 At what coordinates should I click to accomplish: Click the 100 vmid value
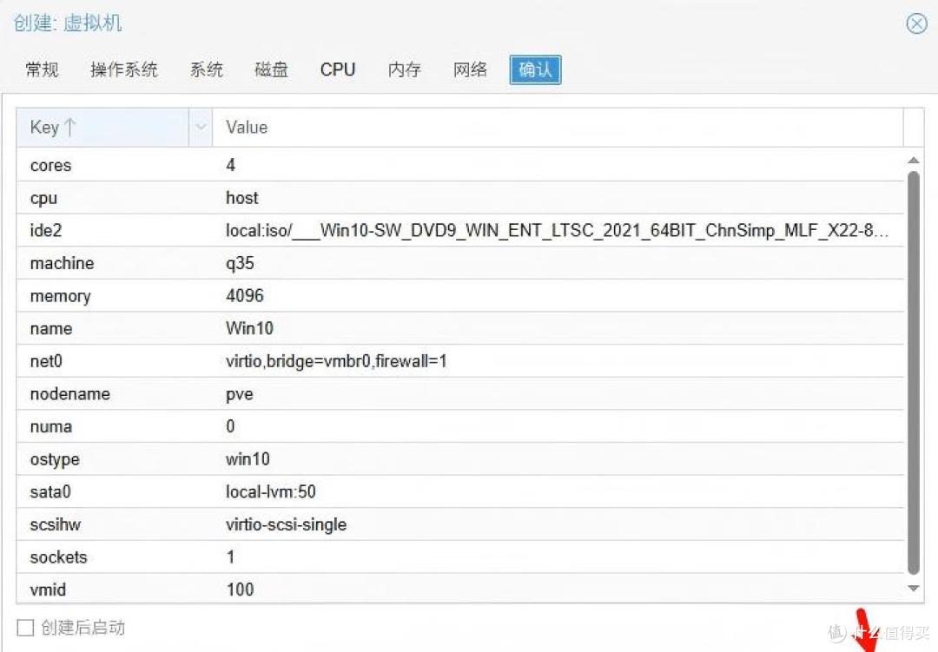pos(240,589)
